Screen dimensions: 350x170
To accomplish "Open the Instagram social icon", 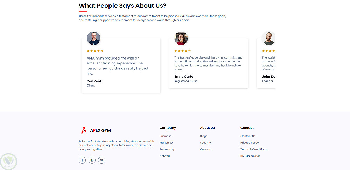I will point(92,160).
